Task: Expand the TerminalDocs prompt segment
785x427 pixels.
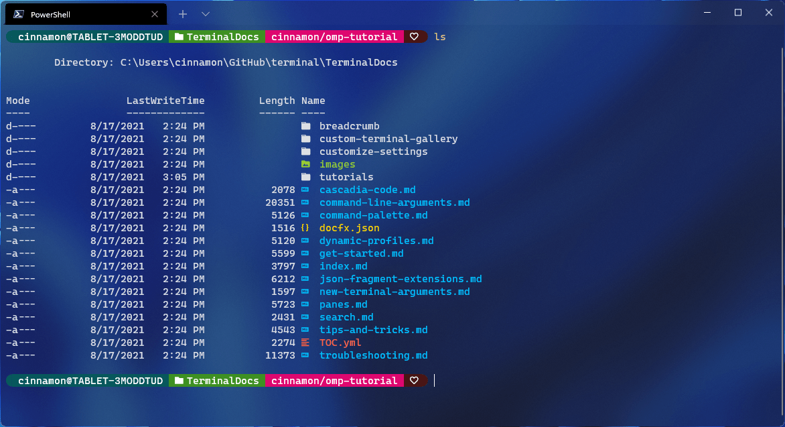Action: tap(216, 37)
